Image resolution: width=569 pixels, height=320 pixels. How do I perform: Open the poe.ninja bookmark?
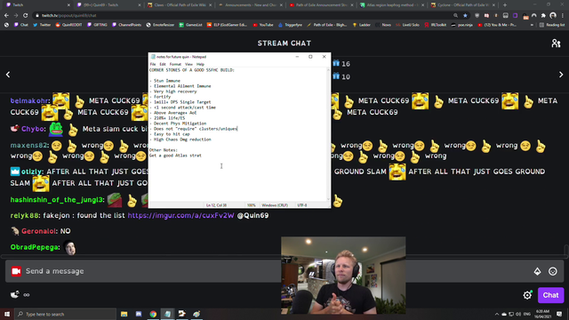coord(461,25)
